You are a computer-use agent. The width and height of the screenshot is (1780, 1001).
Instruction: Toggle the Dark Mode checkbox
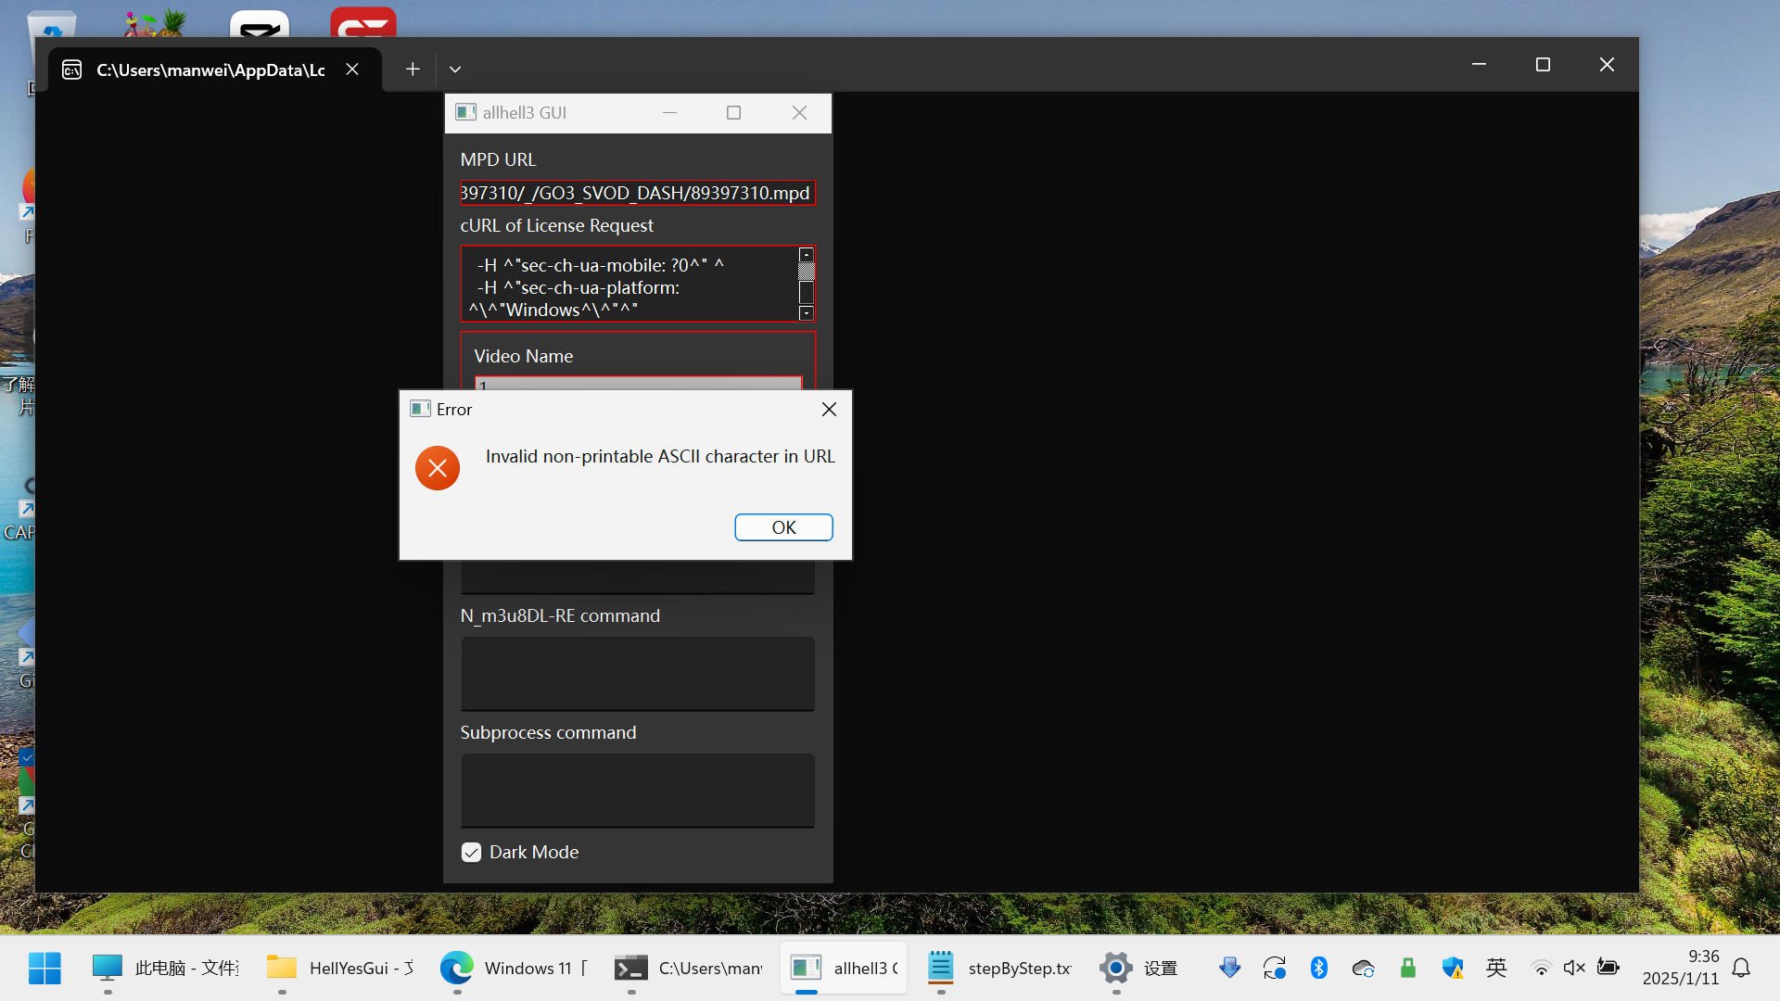tap(472, 853)
